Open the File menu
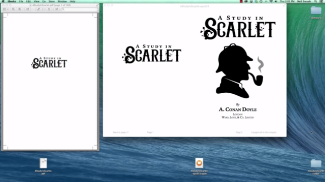The image size is (325, 182). (21, 2)
